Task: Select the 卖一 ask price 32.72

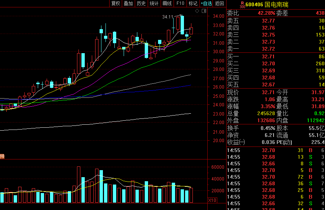Action: tap(268, 49)
